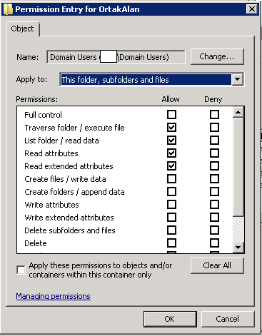Click the Change... button

click(x=217, y=56)
